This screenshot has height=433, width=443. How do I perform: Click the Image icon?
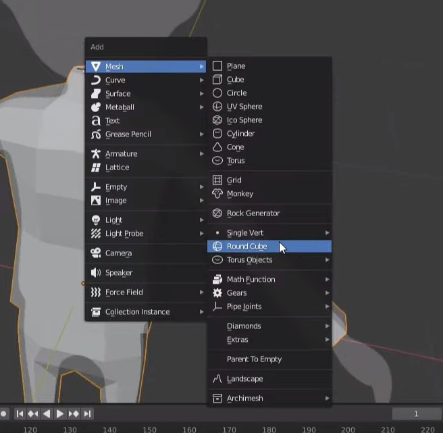click(96, 201)
